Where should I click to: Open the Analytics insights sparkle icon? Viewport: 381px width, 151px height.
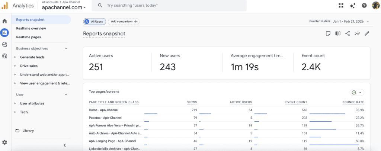click(x=353, y=6)
